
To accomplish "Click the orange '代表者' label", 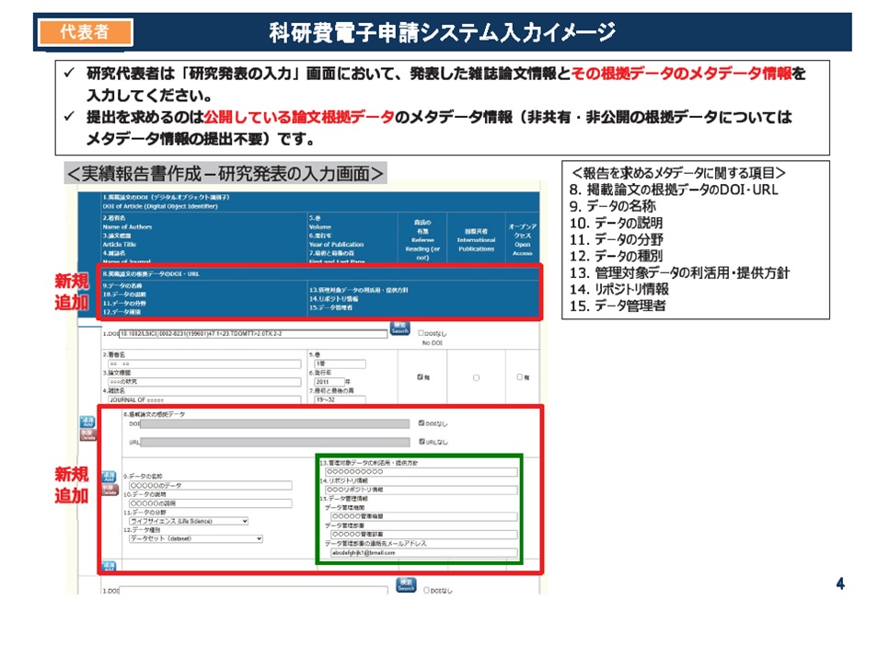I will click(x=85, y=32).
